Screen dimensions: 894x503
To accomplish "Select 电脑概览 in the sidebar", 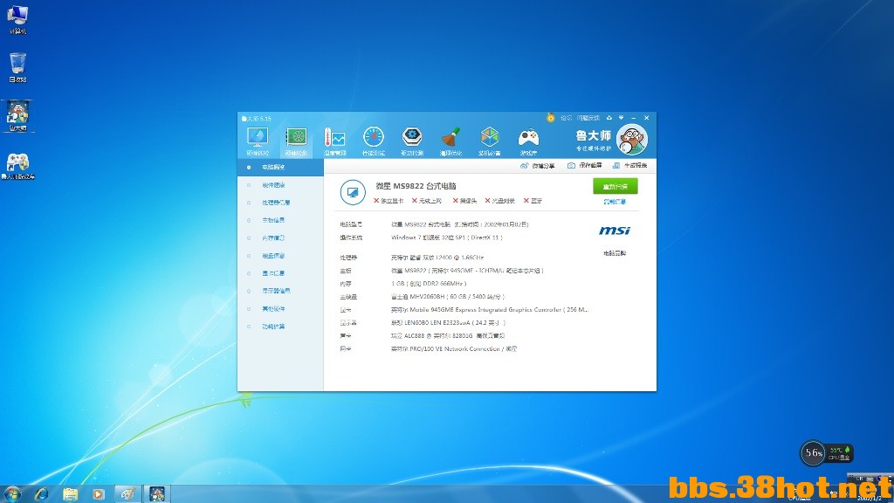I will point(280,167).
